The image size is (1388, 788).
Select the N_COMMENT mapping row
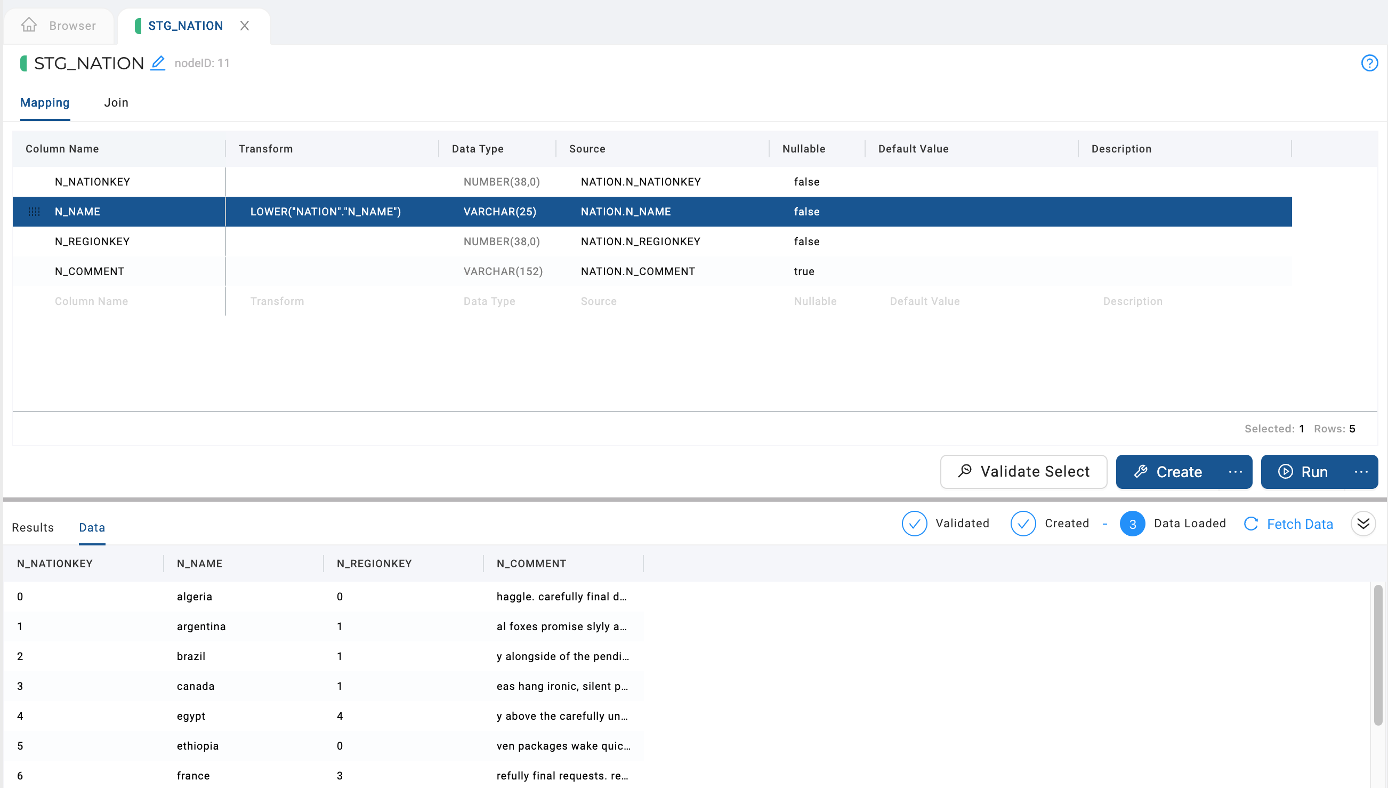(x=652, y=271)
